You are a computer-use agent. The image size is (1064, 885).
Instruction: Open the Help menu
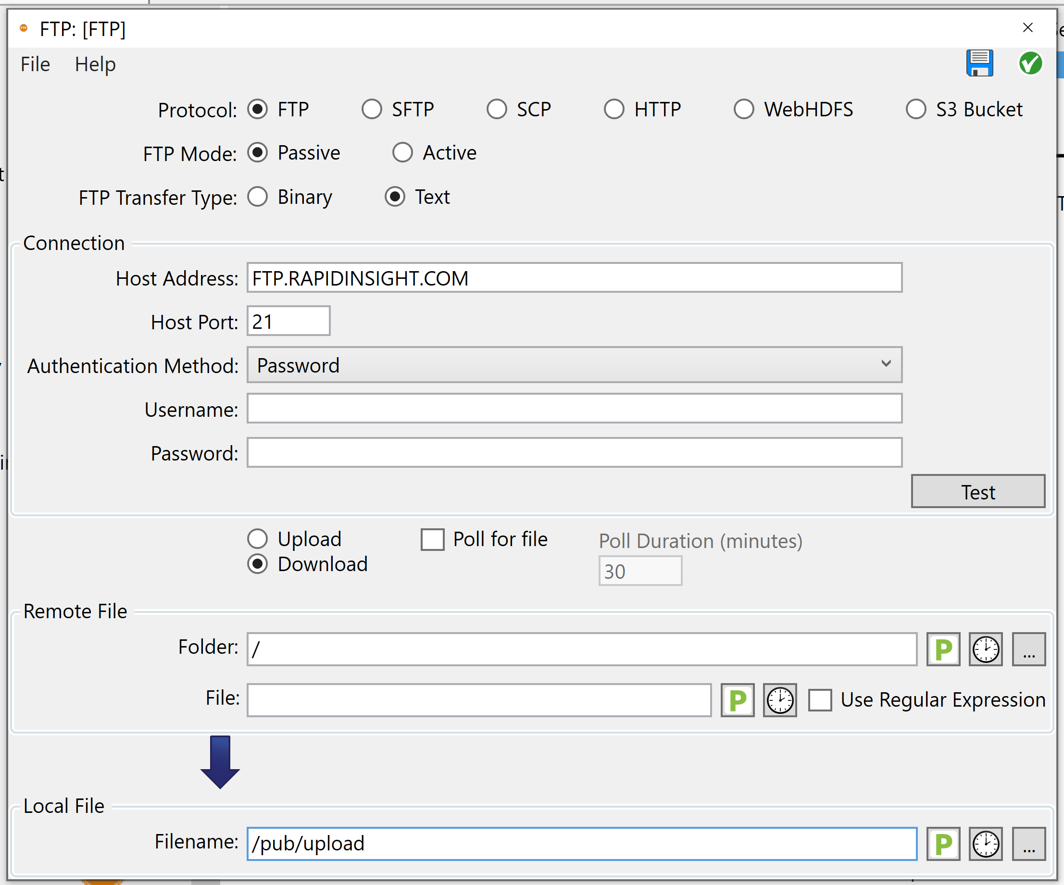[95, 64]
